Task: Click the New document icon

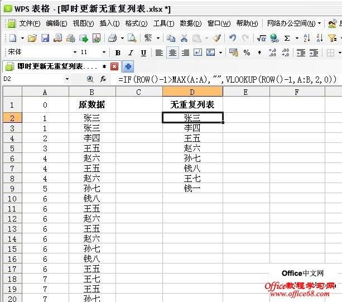Action: [13, 39]
